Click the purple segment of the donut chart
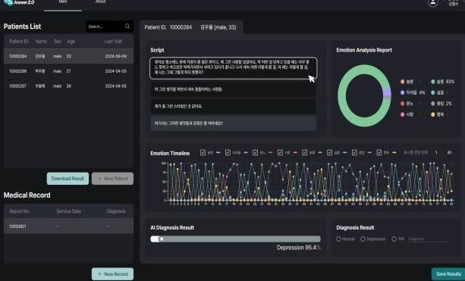The height and width of the screenshot is (281, 465). click(387, 94)
